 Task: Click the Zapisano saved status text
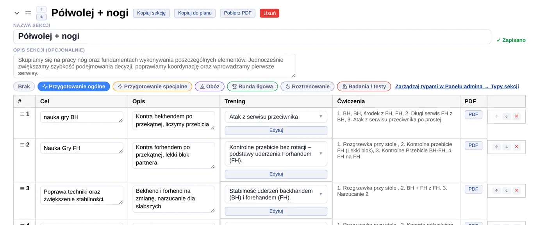coord(511,40)
